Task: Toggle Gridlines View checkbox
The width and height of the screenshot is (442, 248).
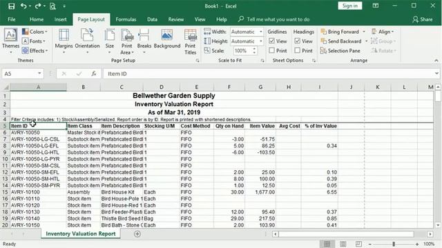Action: [x=271, y=41]
